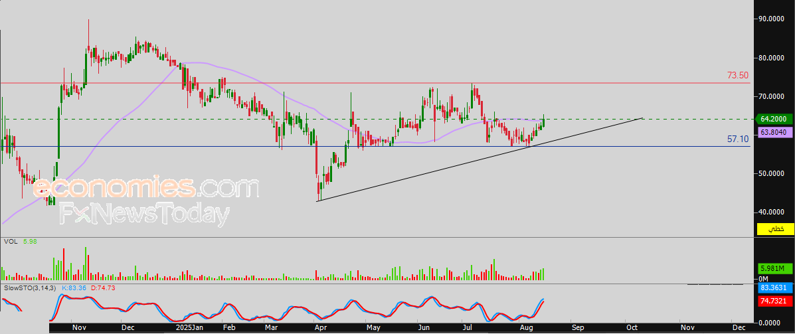Click the VOL indicator label
The image size is (795, 334).
click(x=10, y=241)
